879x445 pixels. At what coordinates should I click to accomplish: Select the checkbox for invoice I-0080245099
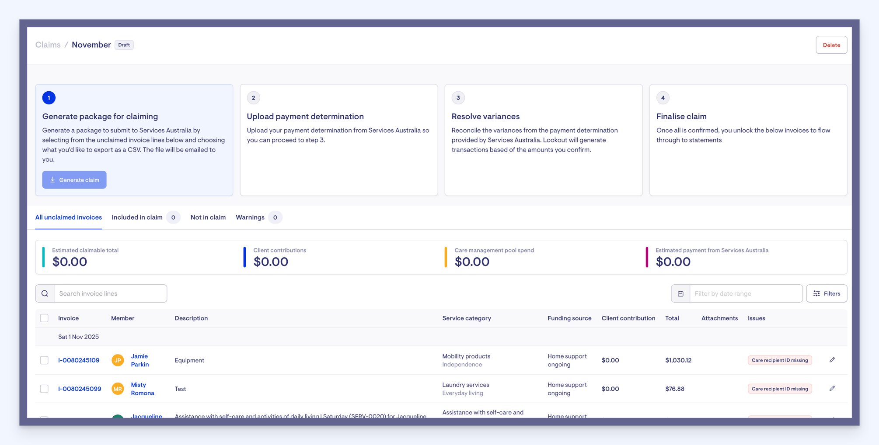coord(44,389)
